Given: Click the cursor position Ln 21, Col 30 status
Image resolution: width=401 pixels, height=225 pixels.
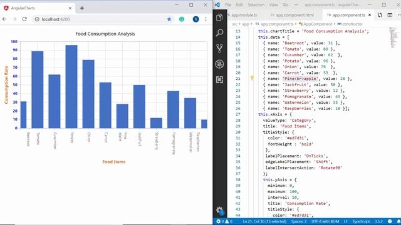Looking at the screenshot, I should 264,221.
